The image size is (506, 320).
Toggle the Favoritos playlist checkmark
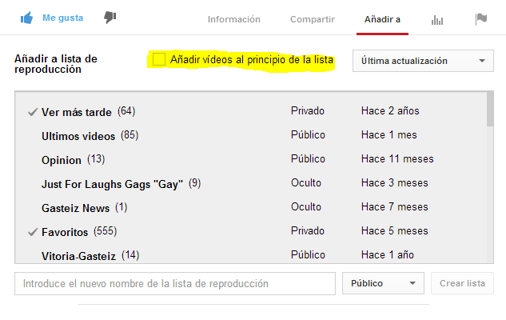(x=33, y=232)
